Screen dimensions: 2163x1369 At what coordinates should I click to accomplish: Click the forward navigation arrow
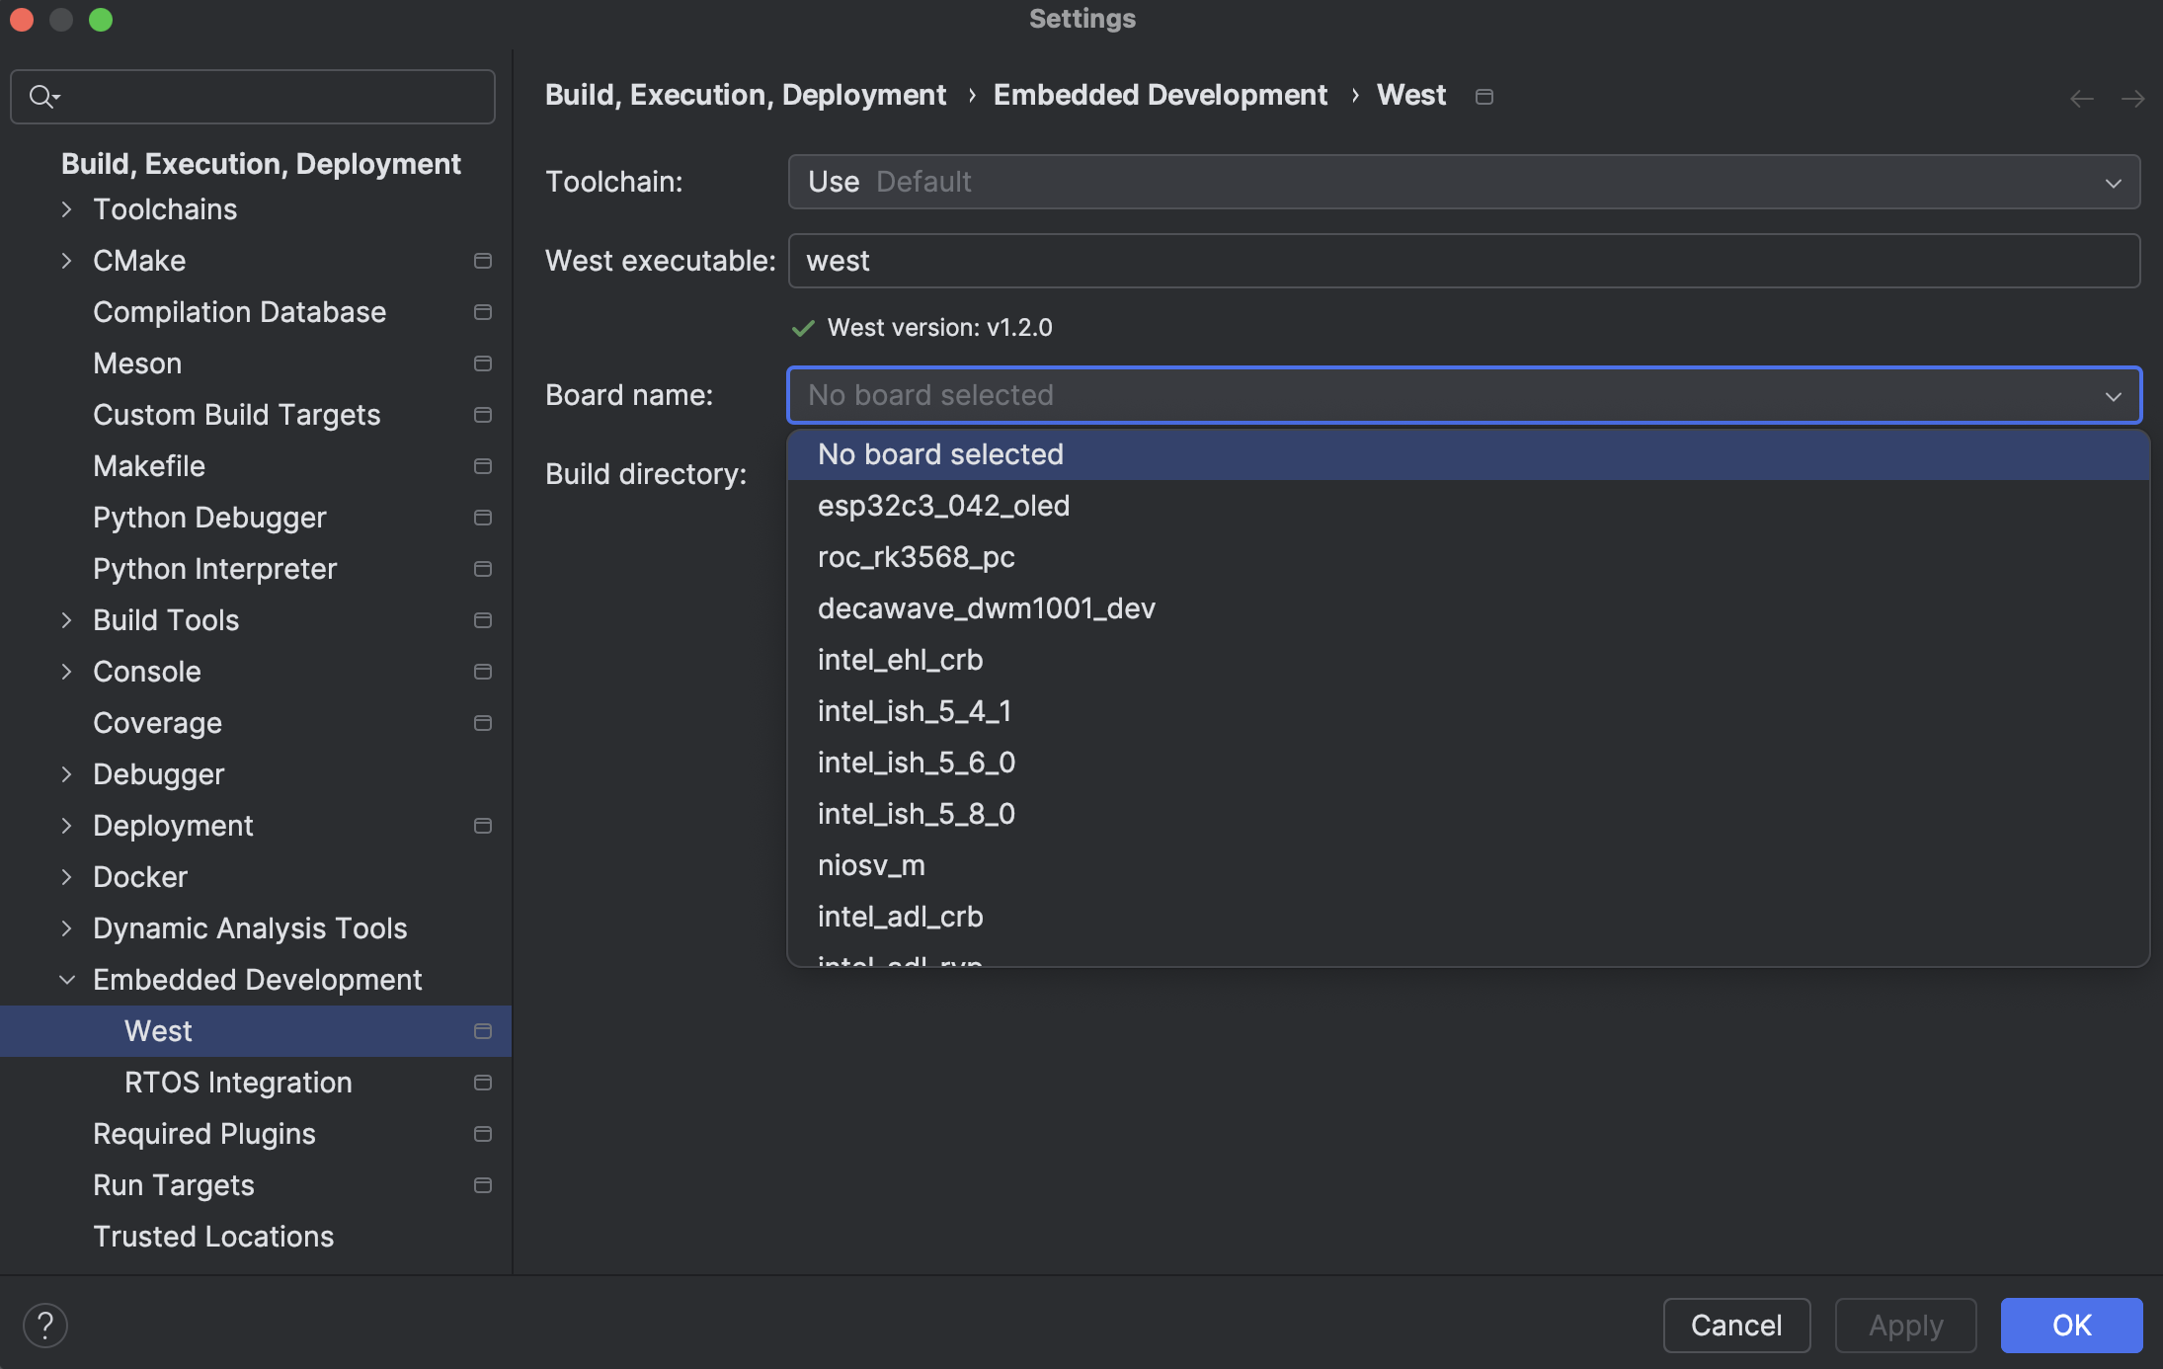[x=2132, y=97]
